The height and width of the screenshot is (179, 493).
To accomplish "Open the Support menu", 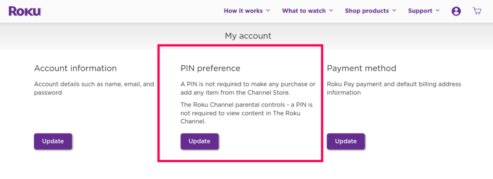I will click(x=420, y=11).
